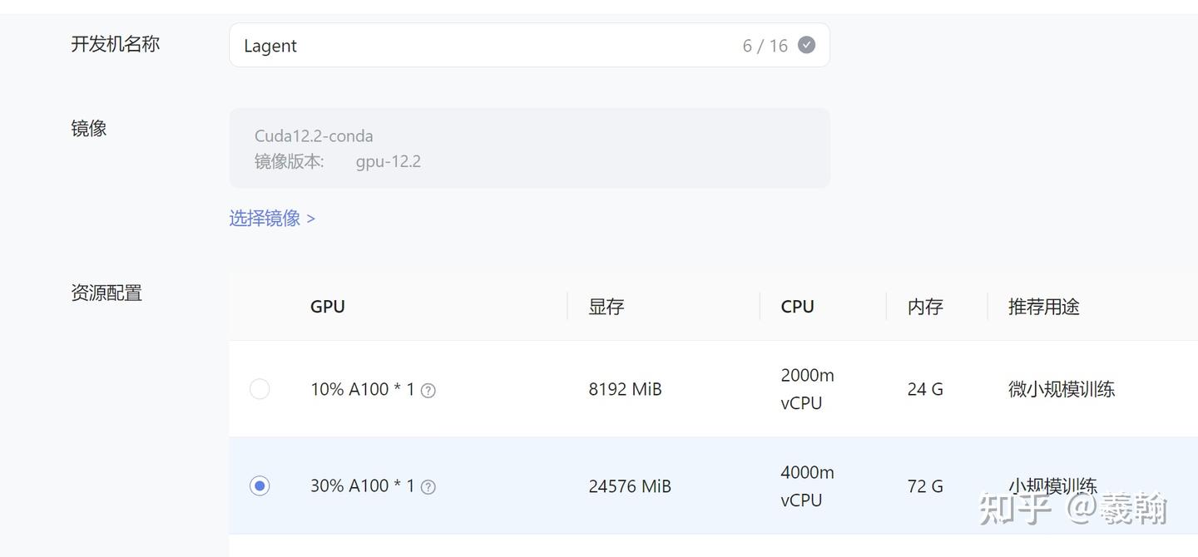Click the 内存 column header
Screen dimensions: 1198x557
click(925, 306)
